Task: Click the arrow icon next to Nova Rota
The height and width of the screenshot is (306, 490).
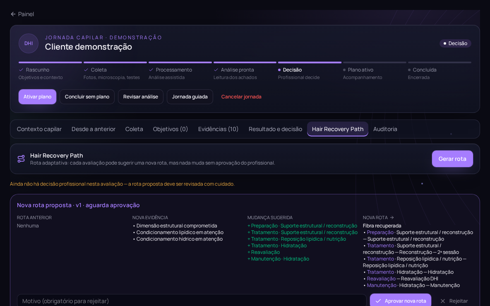Action: (x=392, y=218)
